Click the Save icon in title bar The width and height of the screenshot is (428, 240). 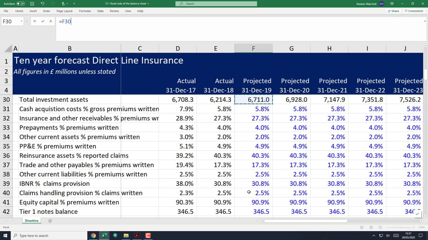32,4
